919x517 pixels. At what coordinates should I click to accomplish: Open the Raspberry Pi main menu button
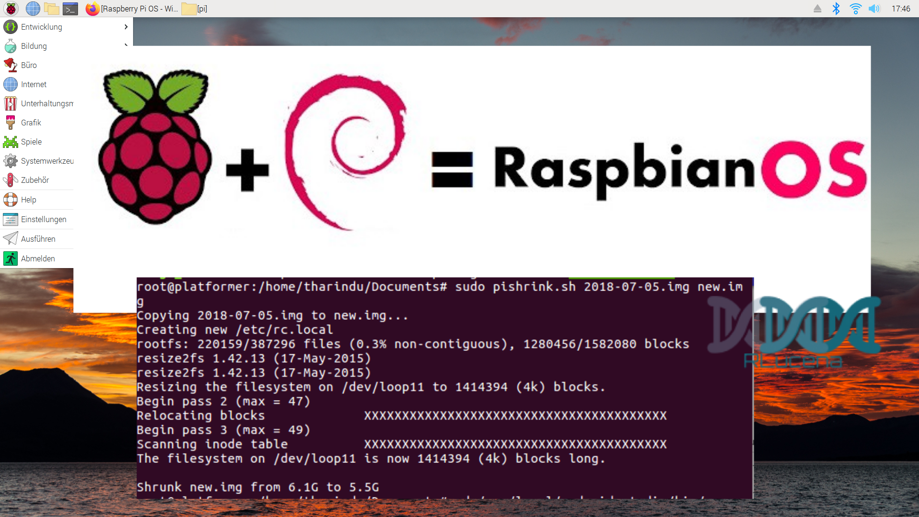tap(11, 9)
